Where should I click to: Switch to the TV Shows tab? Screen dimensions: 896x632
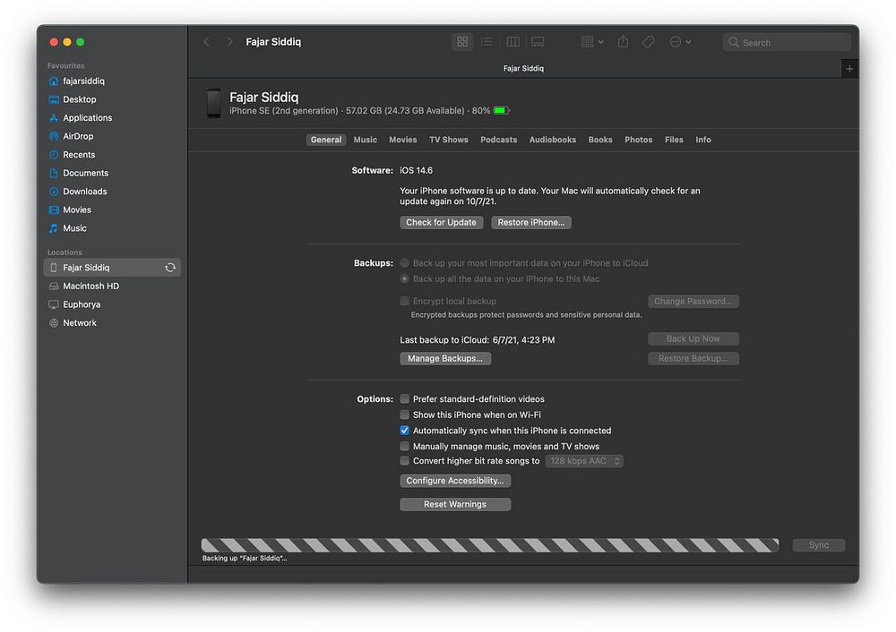[449, 140]
